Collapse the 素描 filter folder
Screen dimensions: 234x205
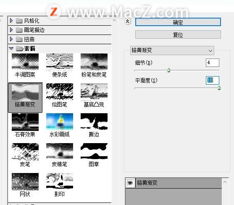click(11, 48)
